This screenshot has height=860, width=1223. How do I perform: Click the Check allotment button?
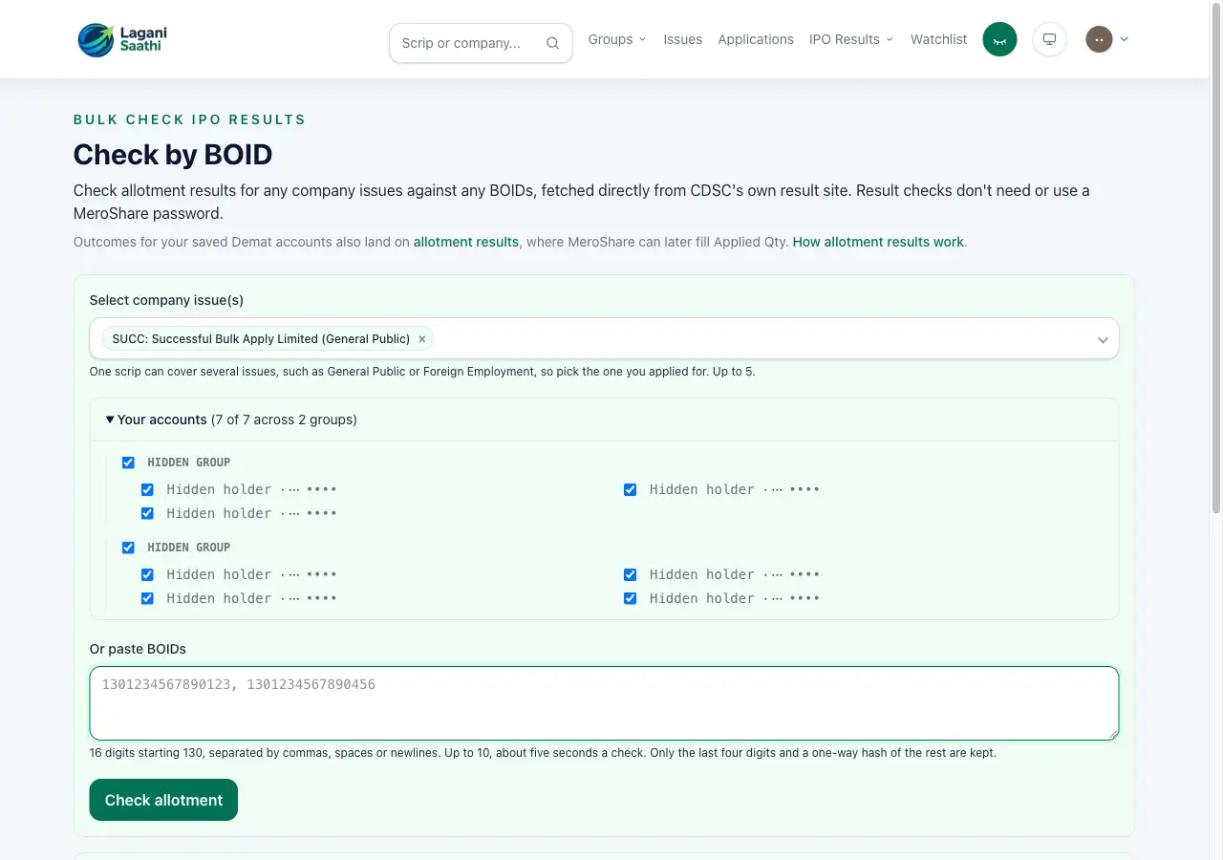coord(163,800)
